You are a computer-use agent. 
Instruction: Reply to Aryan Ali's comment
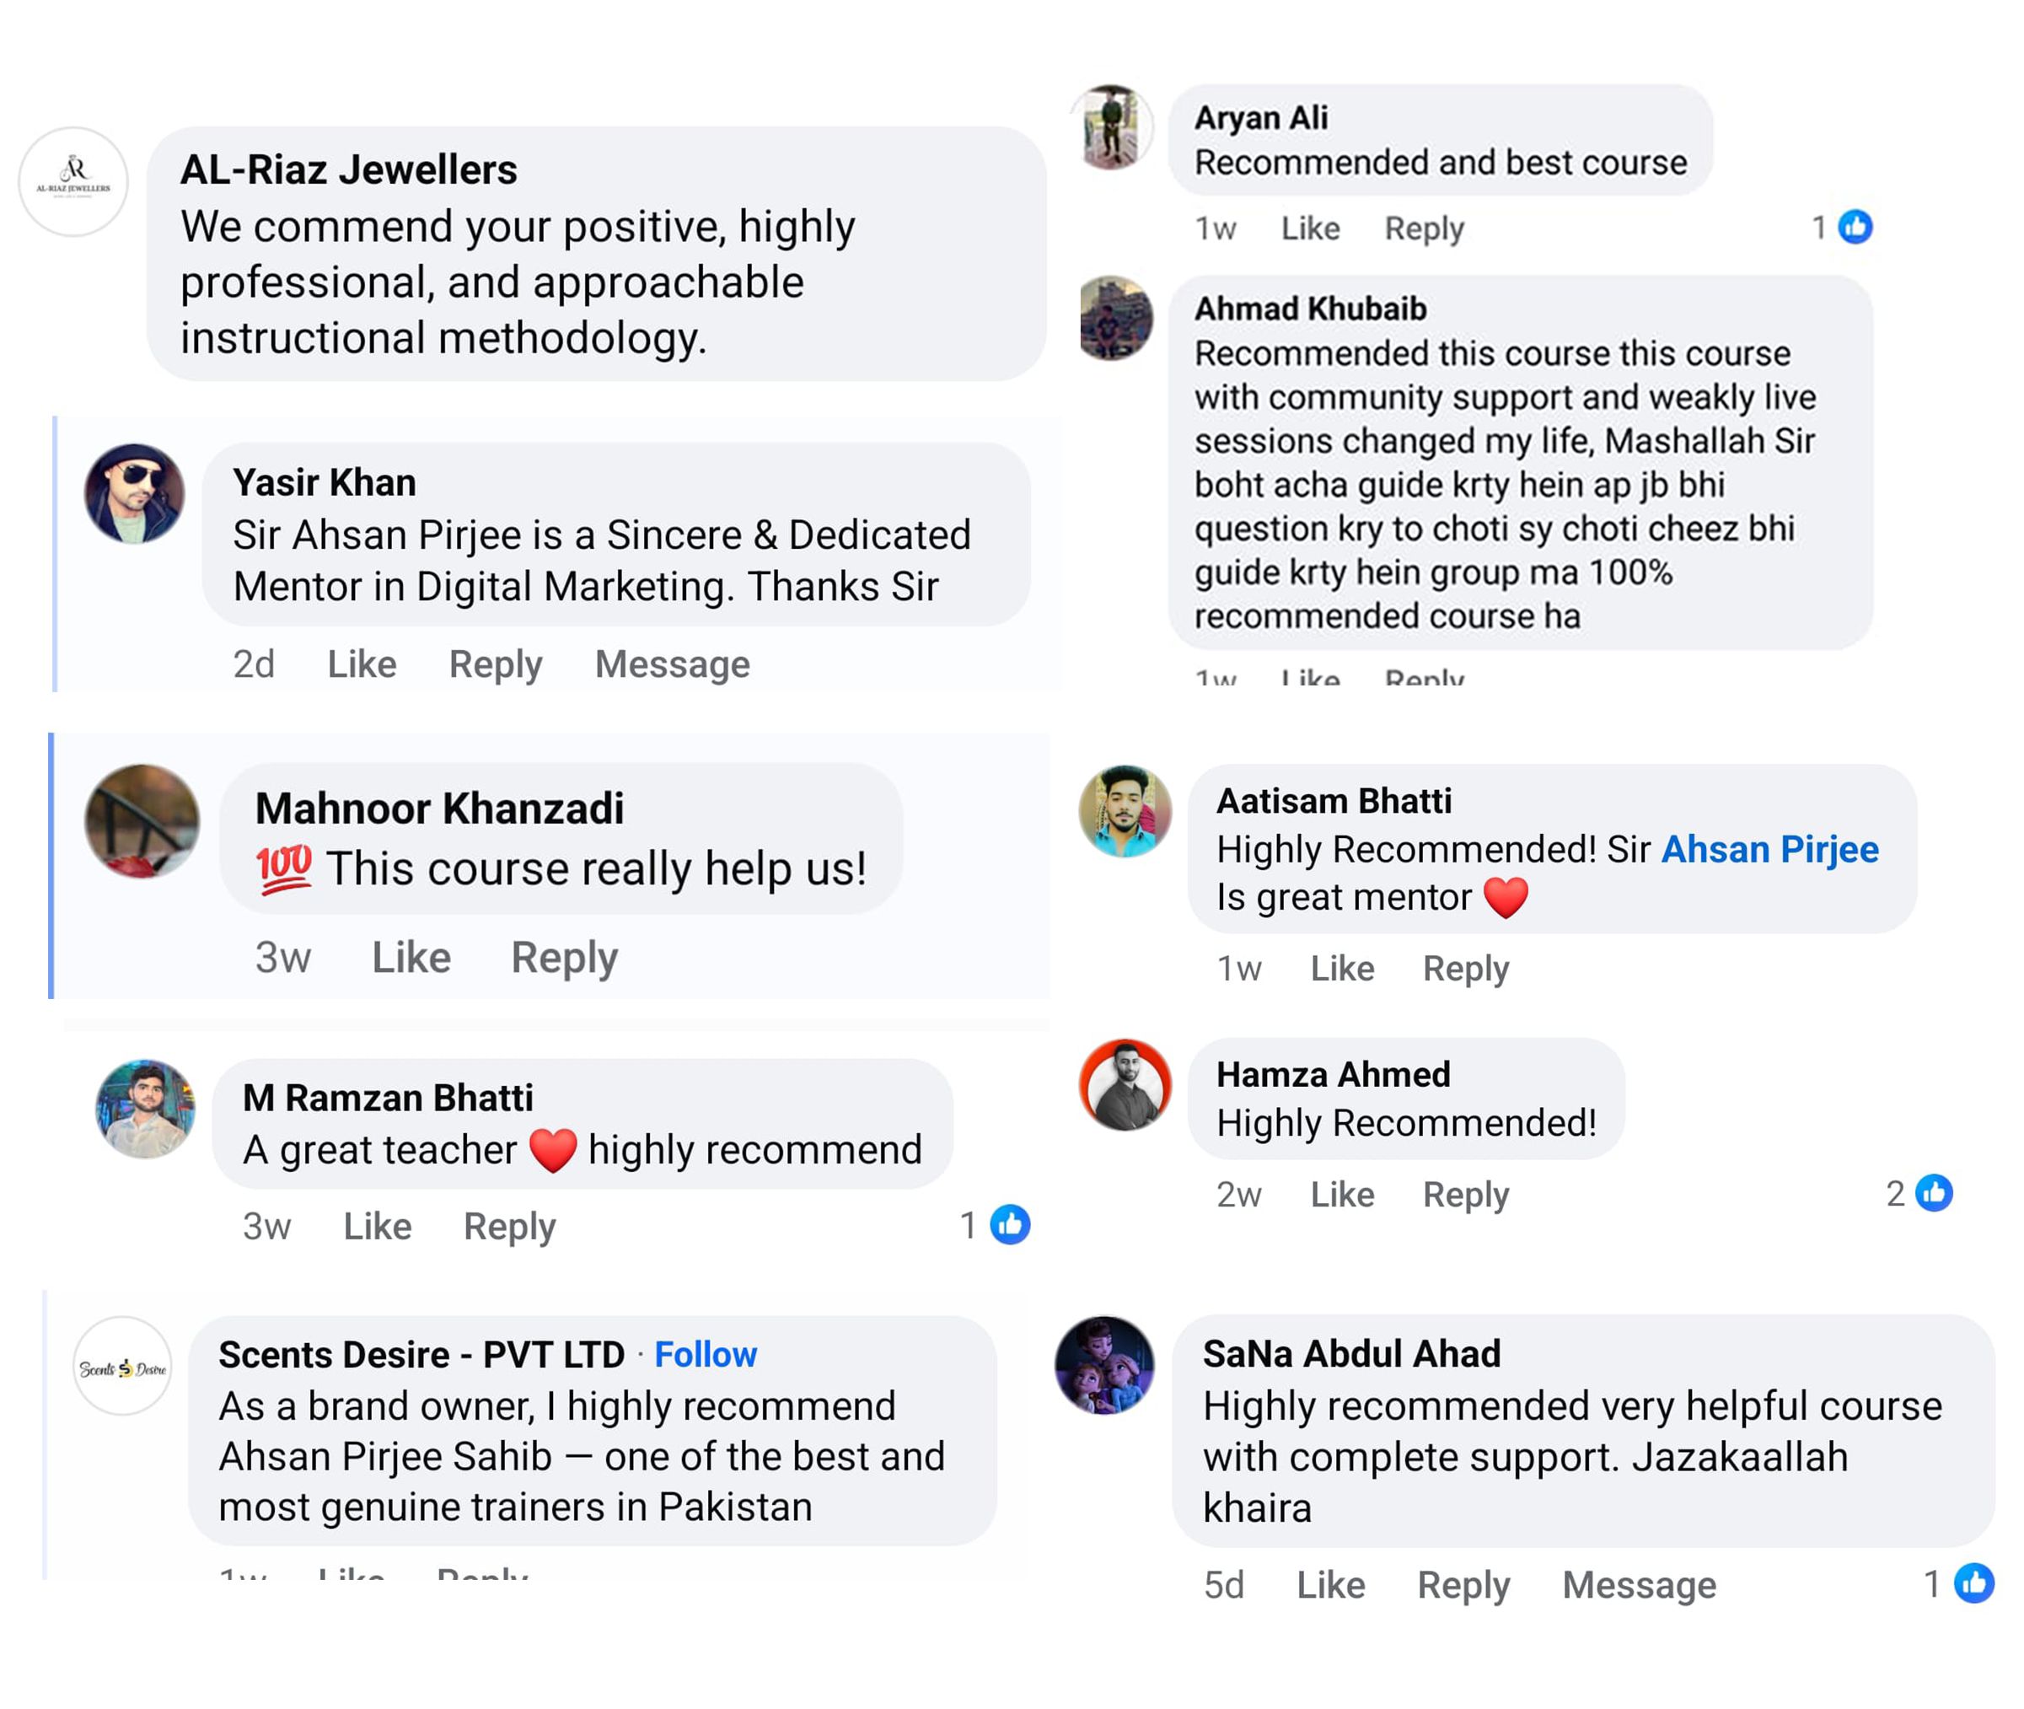tap(1424, 228)
